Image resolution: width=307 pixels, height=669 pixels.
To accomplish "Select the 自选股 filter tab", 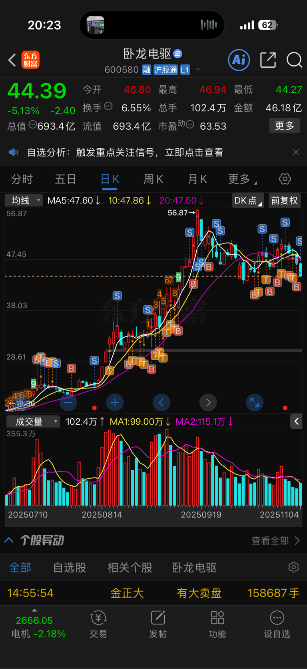I will [70, 567].
